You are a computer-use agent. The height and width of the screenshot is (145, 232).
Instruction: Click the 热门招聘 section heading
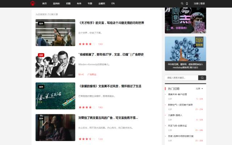[x=174, y=89]
